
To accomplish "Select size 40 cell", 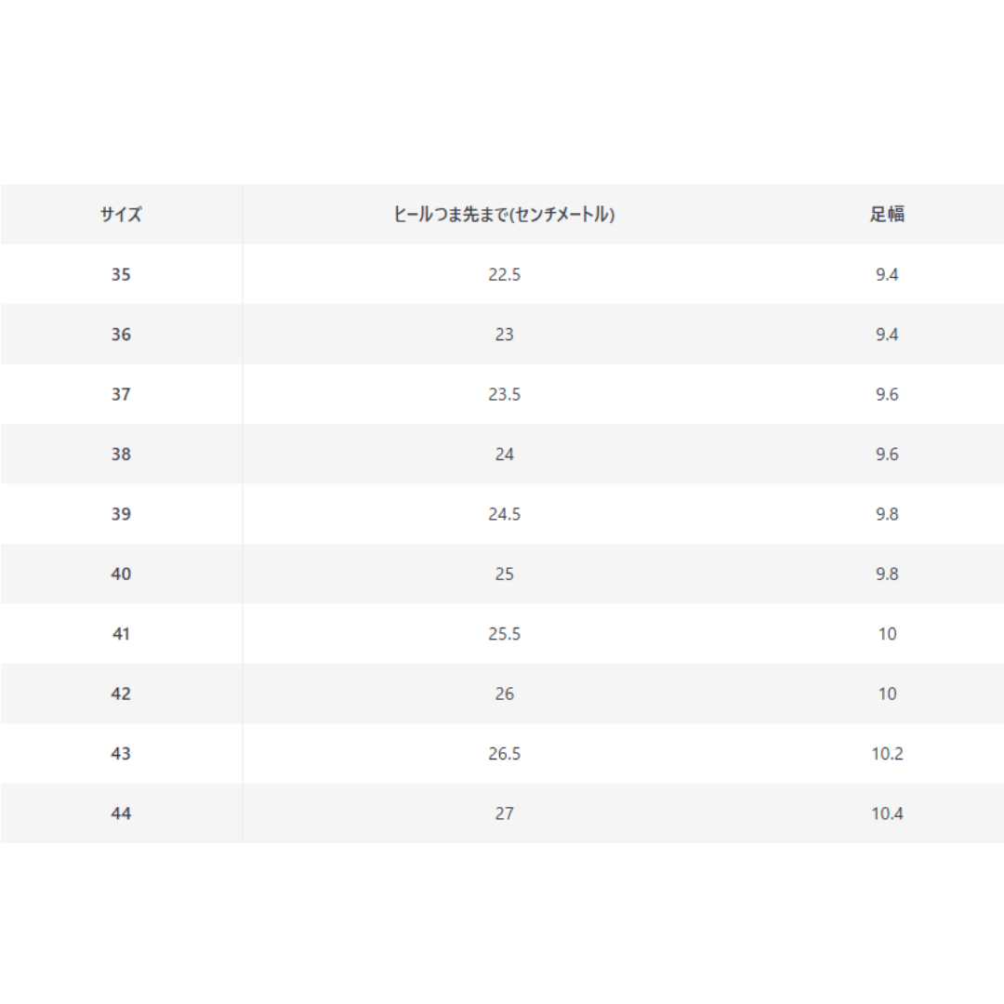I will [x=121, y=574].
